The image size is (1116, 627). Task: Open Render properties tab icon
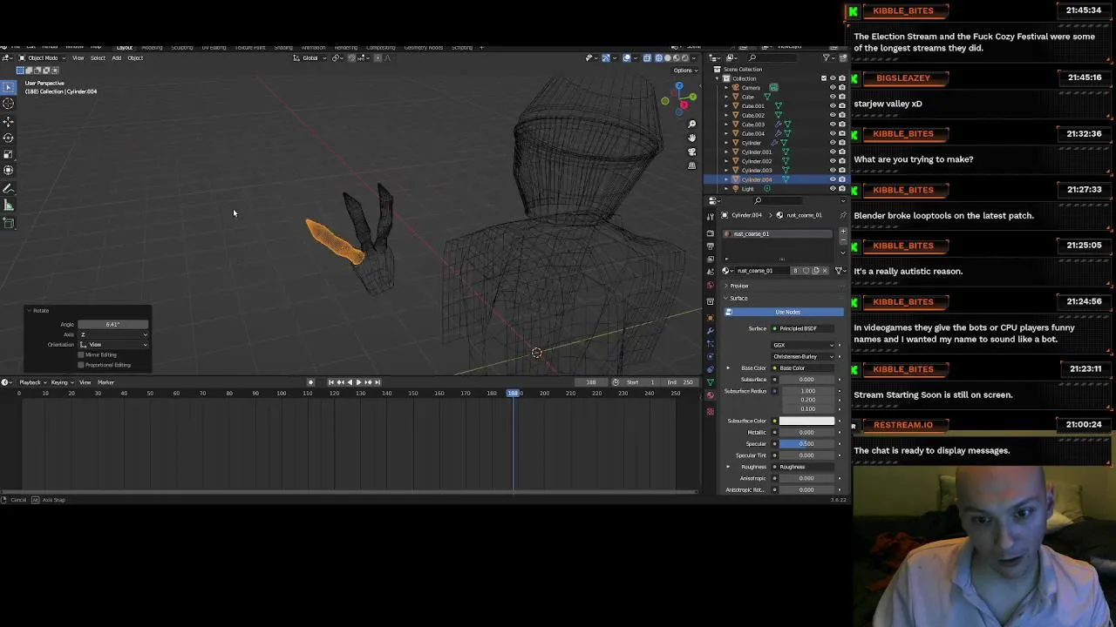(711, 233)
